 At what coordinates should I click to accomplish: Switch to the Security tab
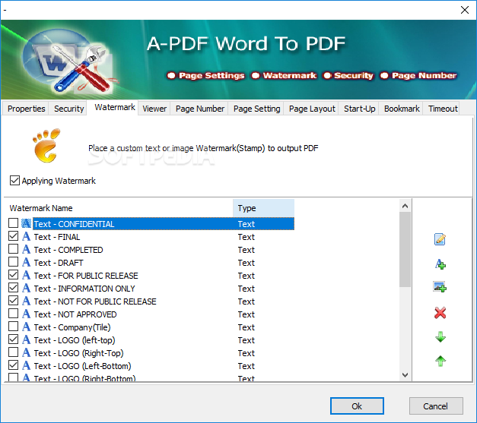[68, 109]
